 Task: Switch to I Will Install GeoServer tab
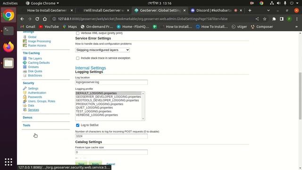tap(104, 10)
